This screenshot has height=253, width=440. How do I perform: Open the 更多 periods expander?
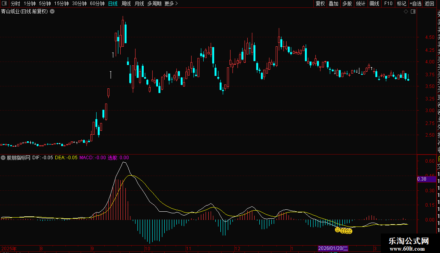tap(171, 4)
